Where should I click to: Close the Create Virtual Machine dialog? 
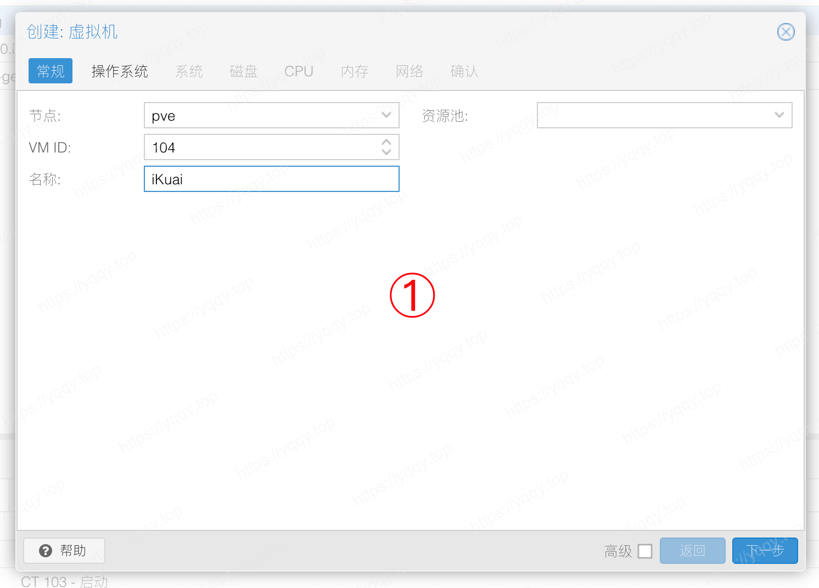point(786,32)
